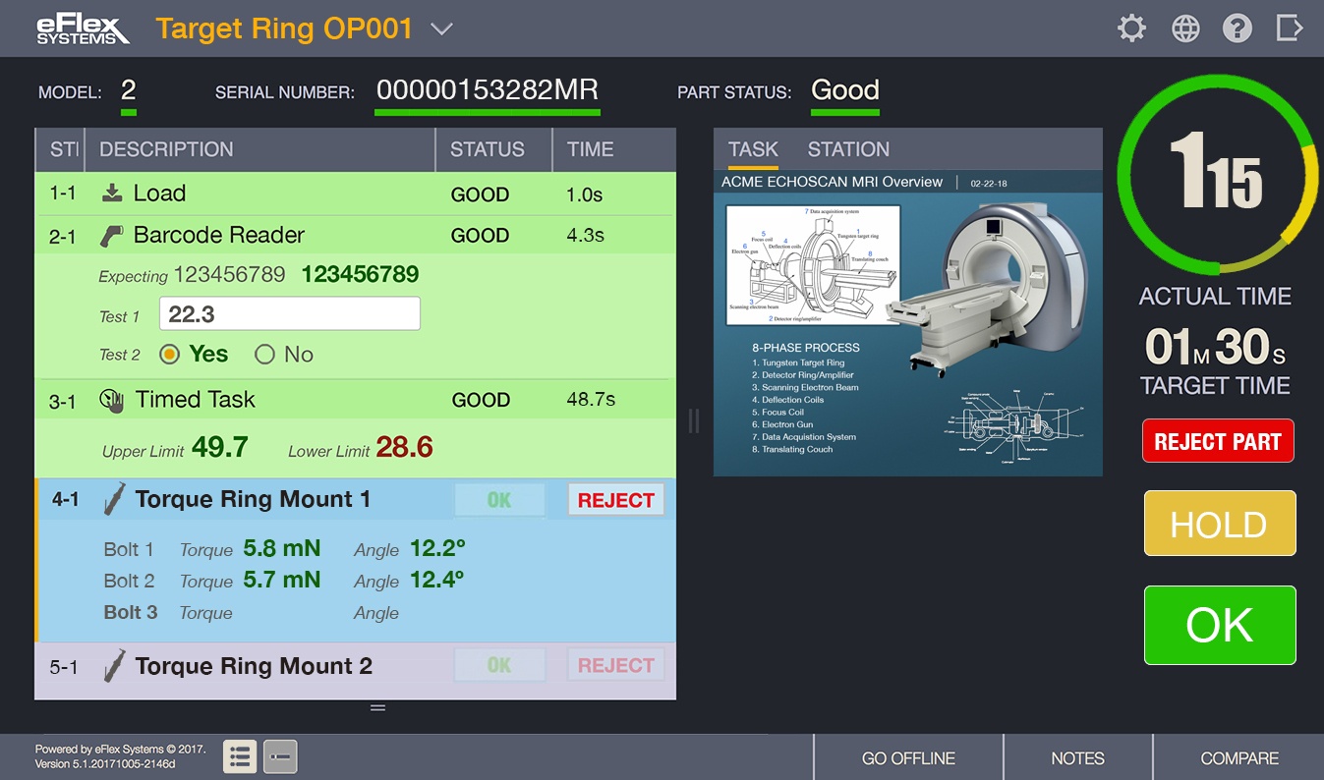1324x780 pixels.
Task: Click the green scanned barcode 123456789
Action: pos(360,274)
